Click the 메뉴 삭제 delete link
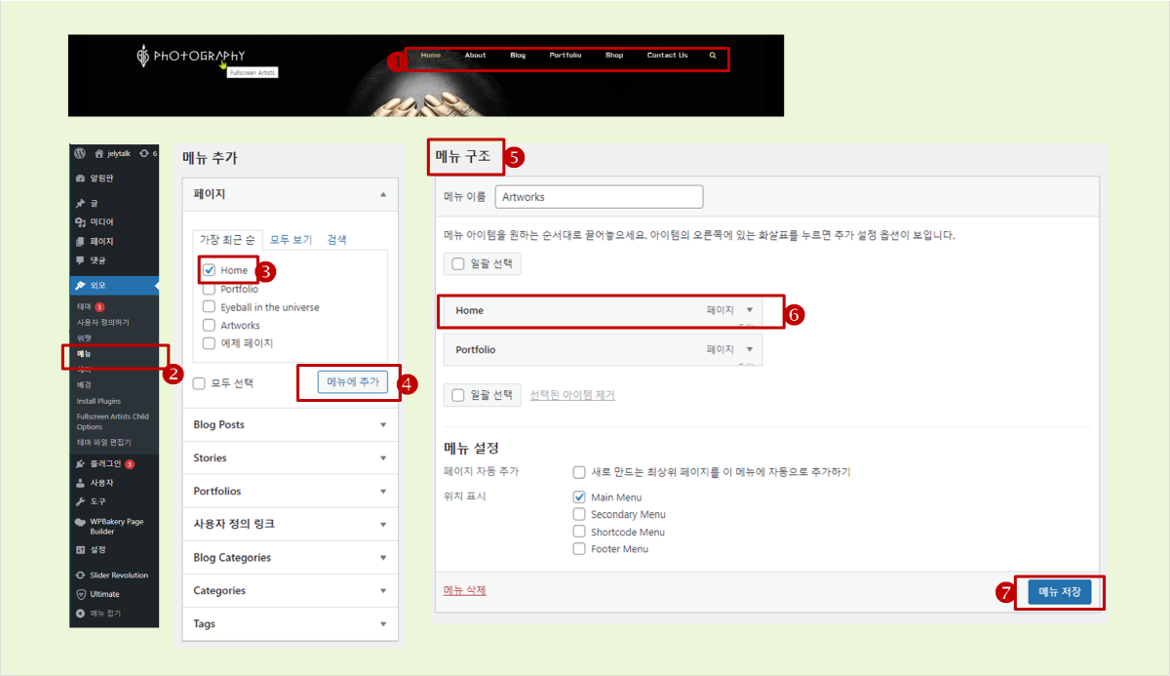This screenshot has width=1170, height=676. click(x=464, y=590)
